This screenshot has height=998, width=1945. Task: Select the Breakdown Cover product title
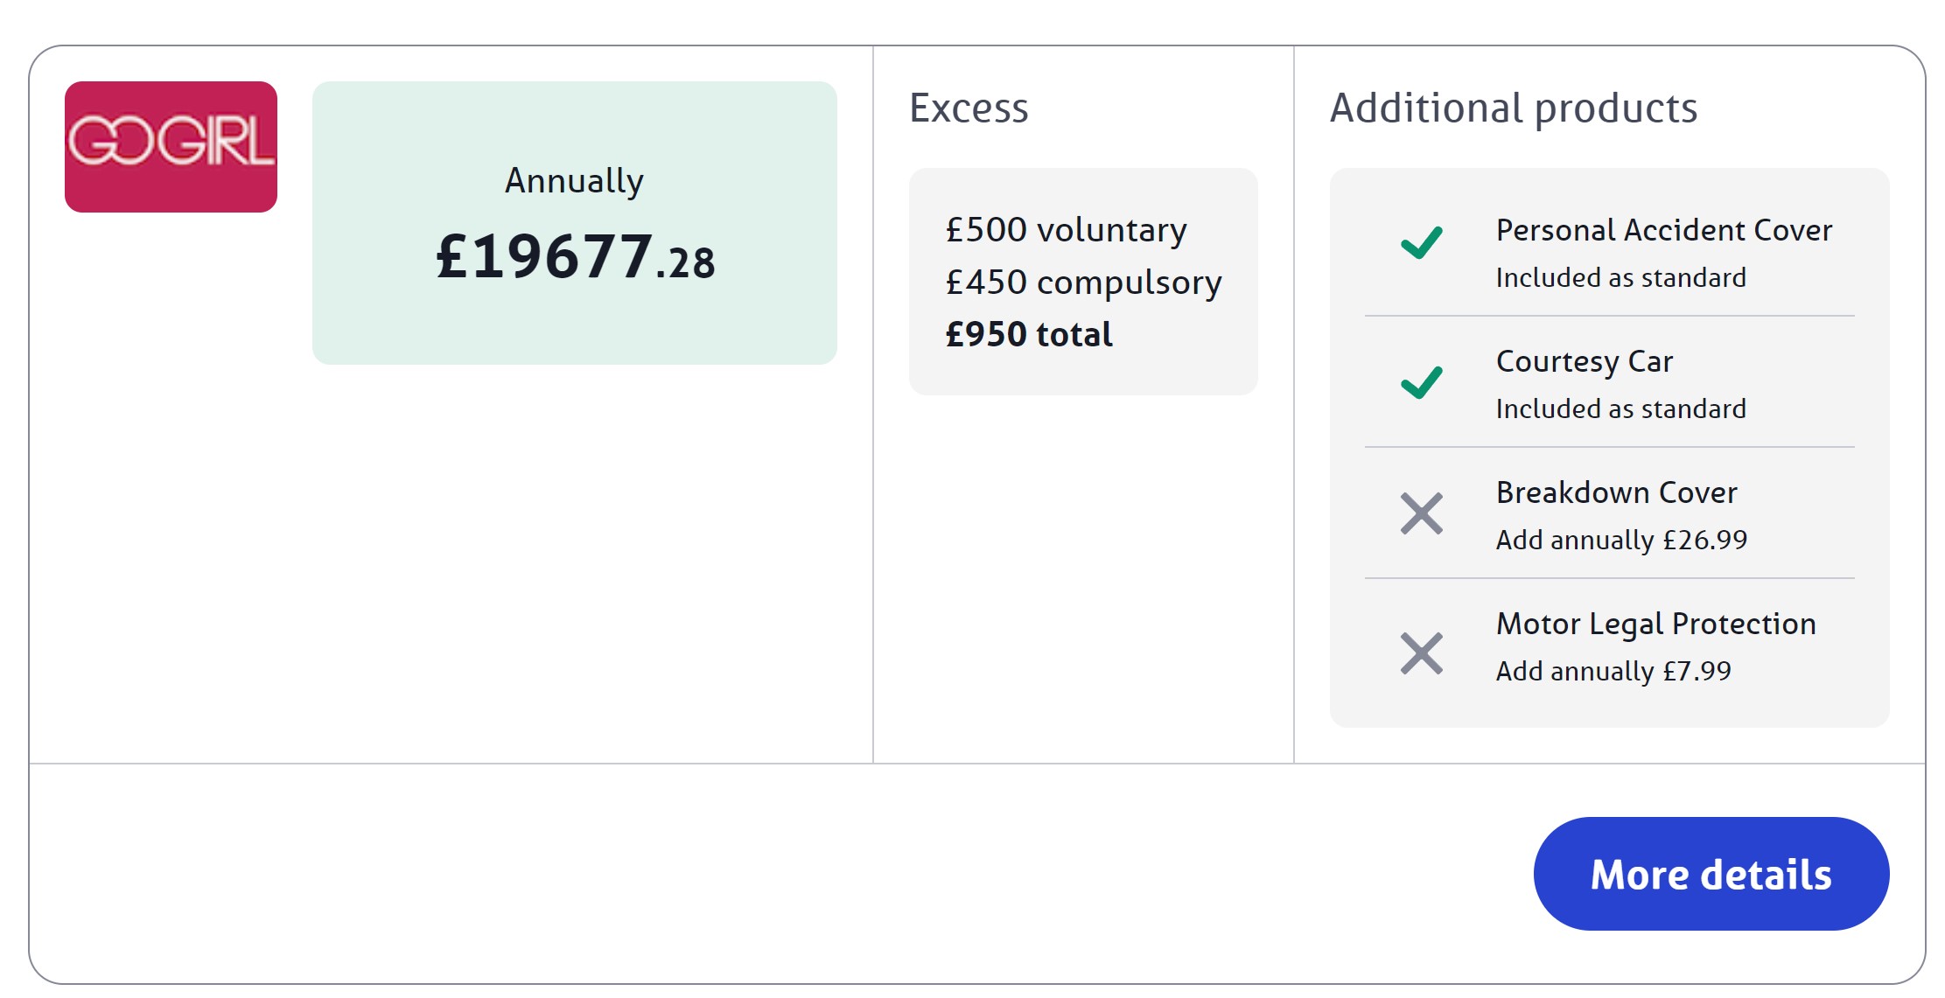pyautogui.click(x=1616, y=492)
